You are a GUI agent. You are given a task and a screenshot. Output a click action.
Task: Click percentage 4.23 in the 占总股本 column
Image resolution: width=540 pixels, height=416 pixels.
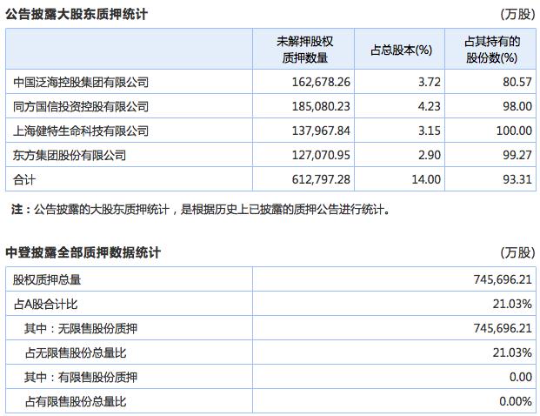pyautogui.click(x=430, y=106)
